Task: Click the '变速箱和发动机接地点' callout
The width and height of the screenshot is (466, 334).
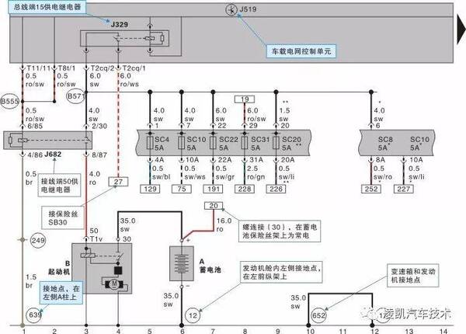Action: [413, 276]
